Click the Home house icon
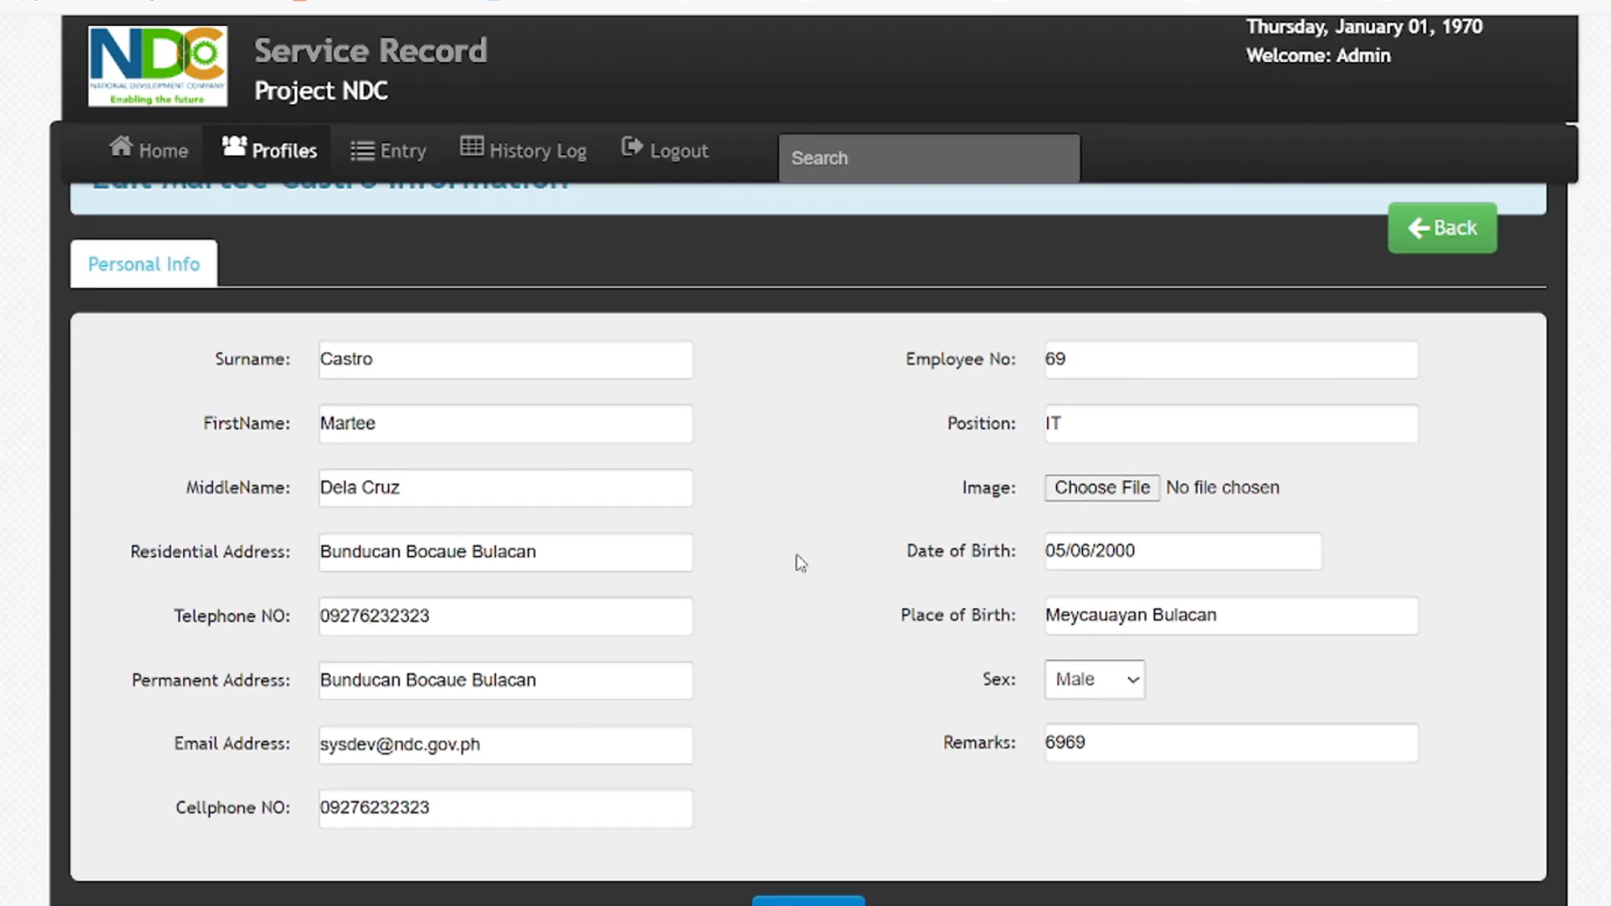 tap(121, 148)
